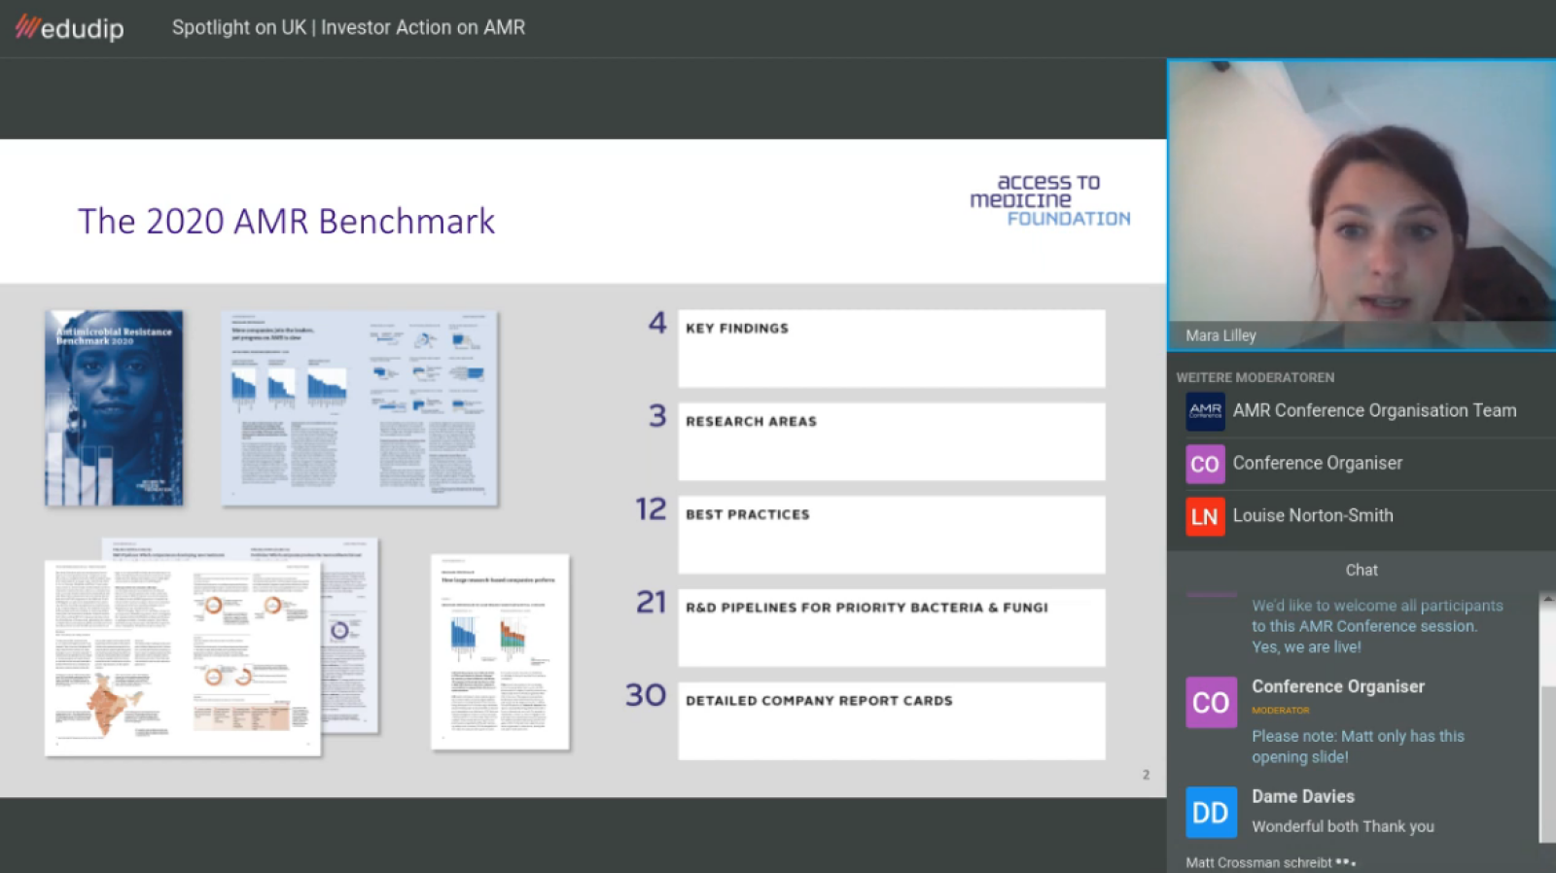
Task: Click the purple CO moderator avatar
Action: tap(1205, 464)
